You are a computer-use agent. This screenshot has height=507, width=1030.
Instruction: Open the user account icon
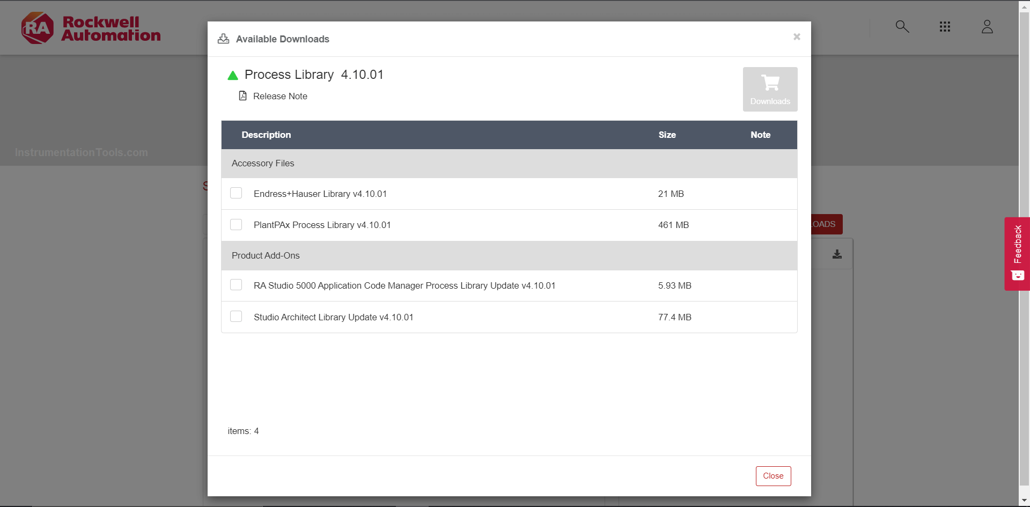987,26
